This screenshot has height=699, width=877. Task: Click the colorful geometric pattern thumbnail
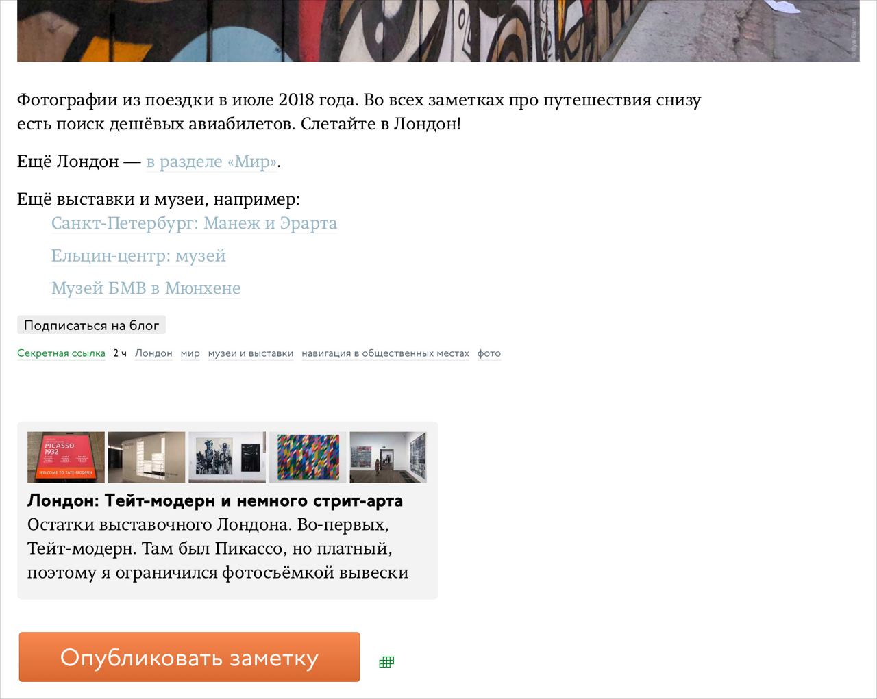(308, 457)
